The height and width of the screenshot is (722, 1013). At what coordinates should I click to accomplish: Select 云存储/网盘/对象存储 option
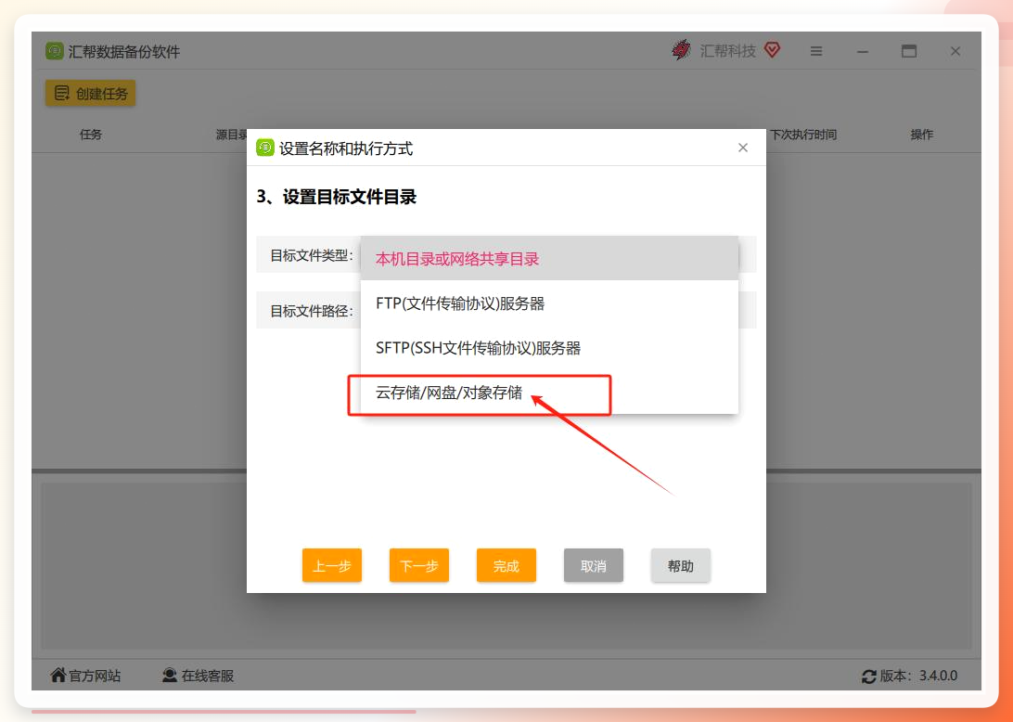(549, 393)
